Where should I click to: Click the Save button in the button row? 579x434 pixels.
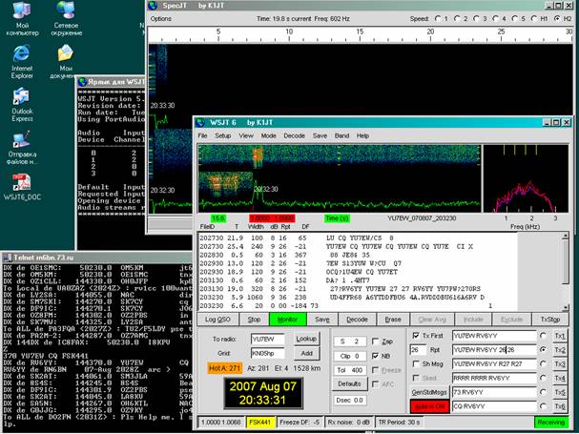pyautogui.click(x=322, y=320)
